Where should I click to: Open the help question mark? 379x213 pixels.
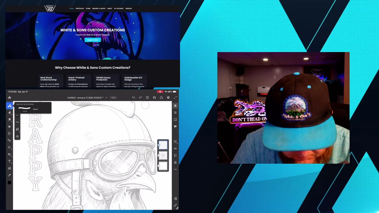[147, 98]
